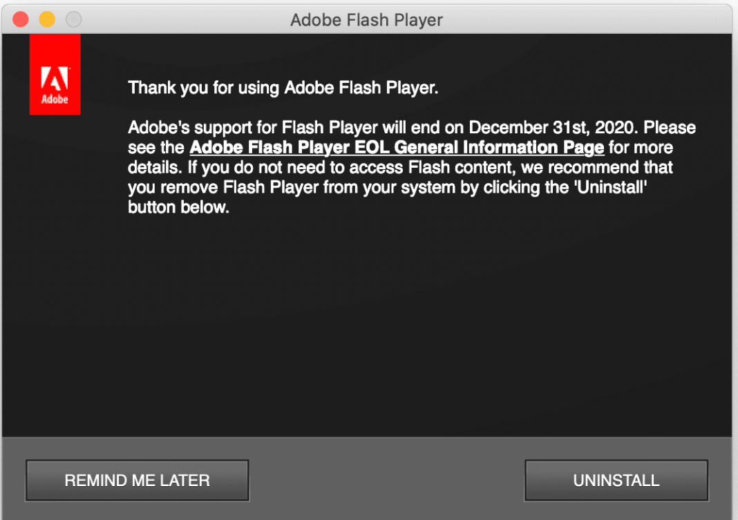Select the red Adobe badge graphic

55,74
